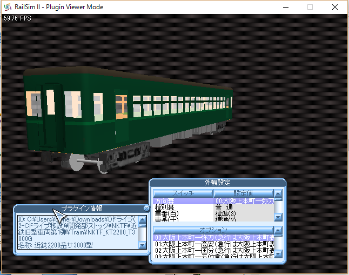This screenshot has height=275, width=349.
Task: Click the 00:大阪上本町 value in the 設定値 column
Action: [x=244, y=201]
